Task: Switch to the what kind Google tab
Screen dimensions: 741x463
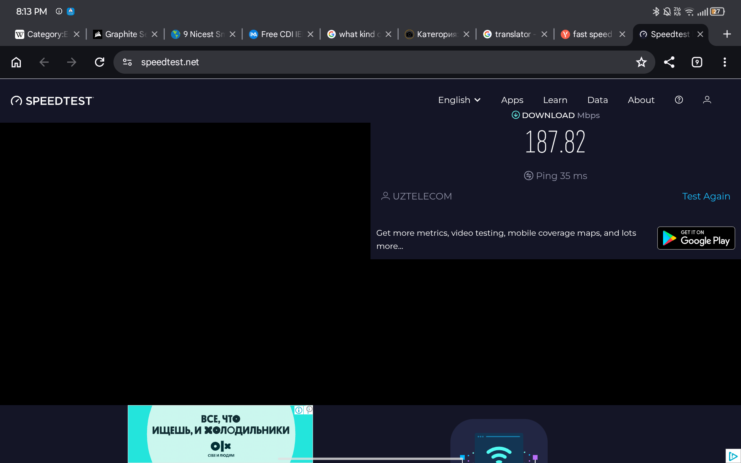Action: 359,34
